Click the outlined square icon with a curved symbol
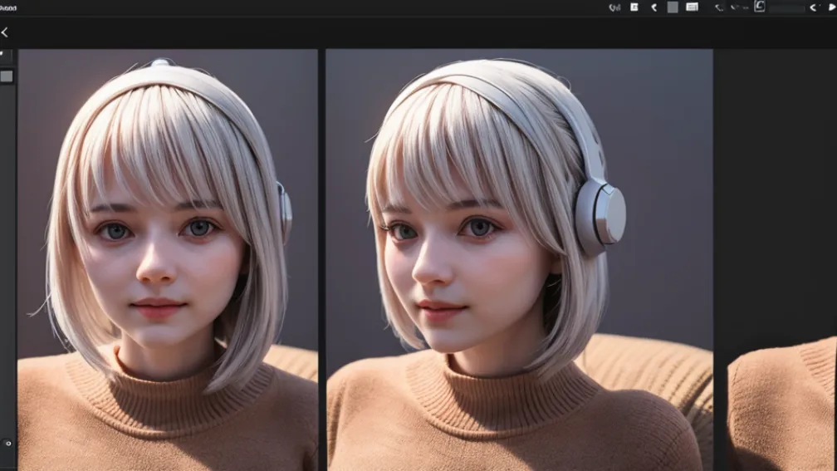 760,7
